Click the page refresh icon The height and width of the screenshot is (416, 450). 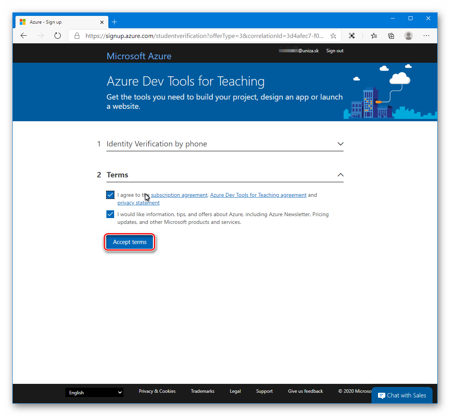(x=58, y=35)
